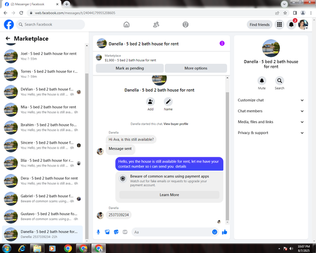Search in conversation magnifier icon
Screen dimensions: 316x253
click(x=279, y=80)
